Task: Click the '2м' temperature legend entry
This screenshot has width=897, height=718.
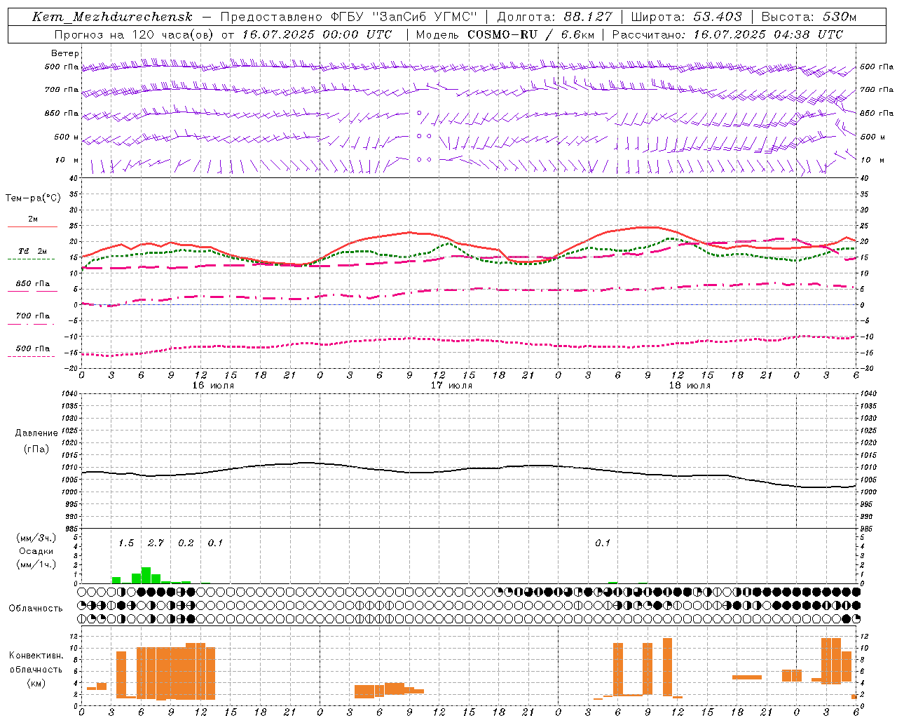Action: [33, 219]
